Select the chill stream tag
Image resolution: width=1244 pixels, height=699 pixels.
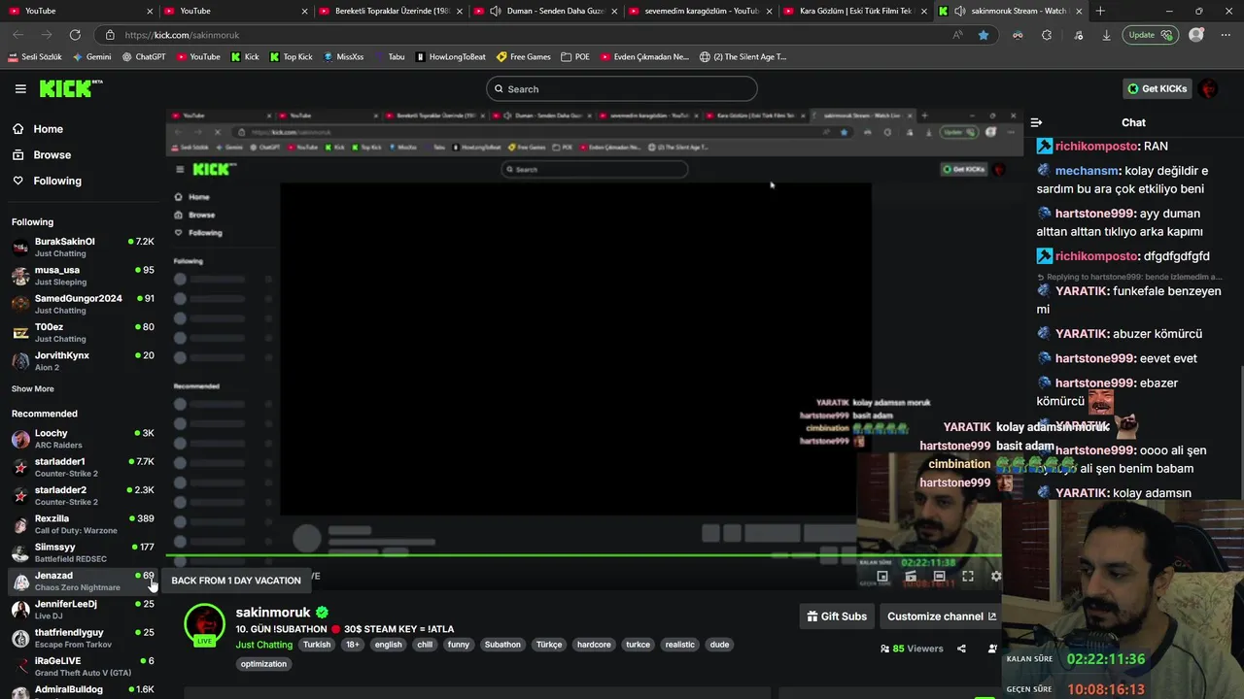425,645
